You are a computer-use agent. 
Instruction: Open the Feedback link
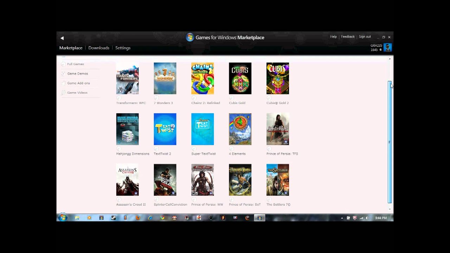pos(348,37)
